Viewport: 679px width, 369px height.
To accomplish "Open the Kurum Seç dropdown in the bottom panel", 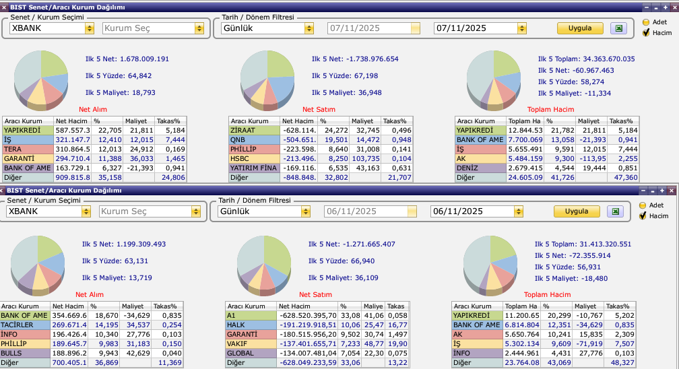I will [x=195, y=211].
